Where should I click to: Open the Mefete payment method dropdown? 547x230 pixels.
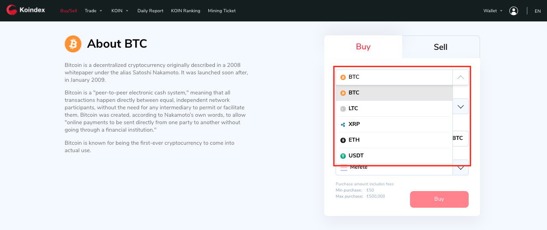coord(460,168)
